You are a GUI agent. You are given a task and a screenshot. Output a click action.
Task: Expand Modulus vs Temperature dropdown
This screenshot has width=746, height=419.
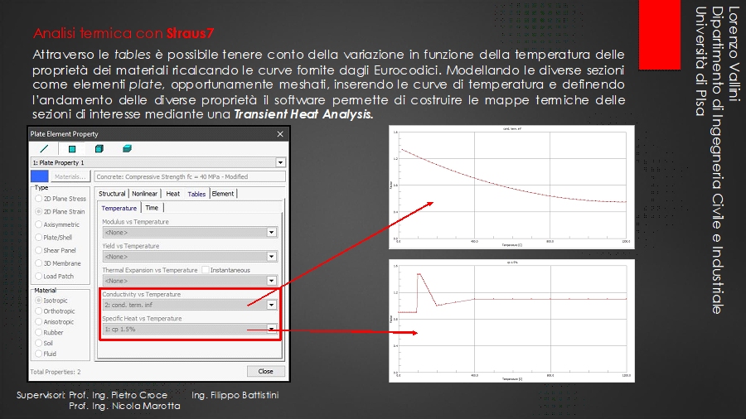point(271,233)
